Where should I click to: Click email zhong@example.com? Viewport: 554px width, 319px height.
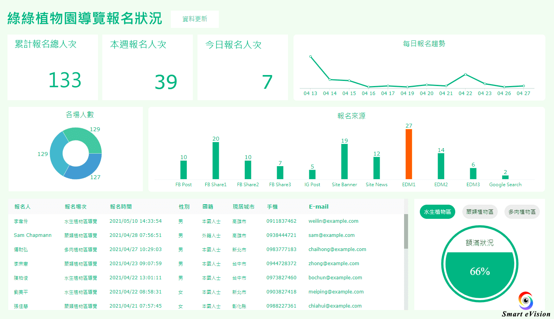click(334, 264)
